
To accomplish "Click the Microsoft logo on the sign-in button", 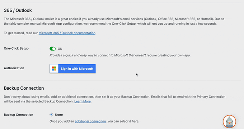I will [x=54, y=69].
